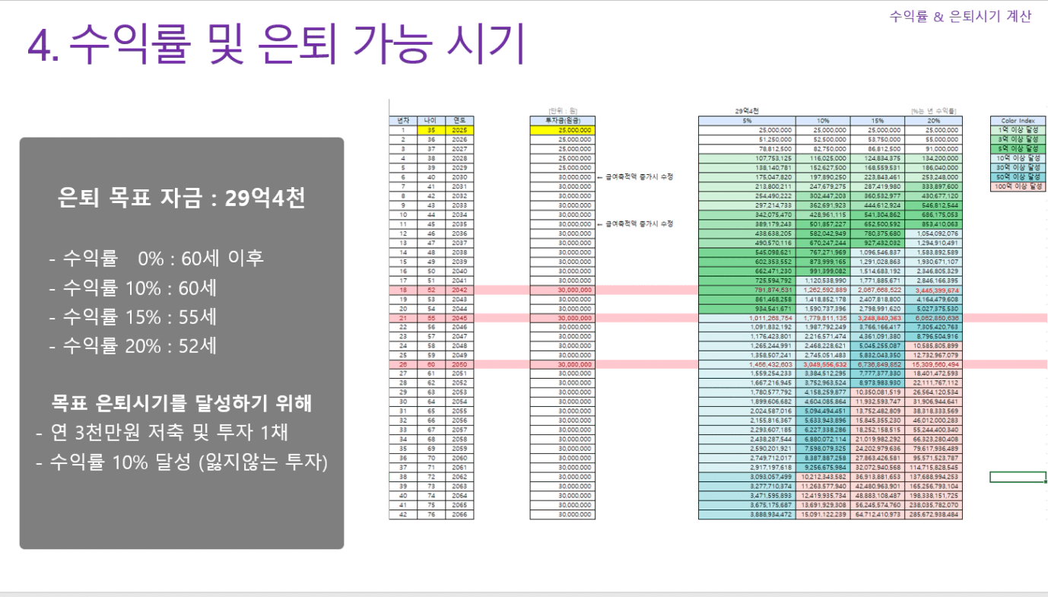
Task: Select the '50억 이상 달성' legend swatch
Action: [1018, 176]
